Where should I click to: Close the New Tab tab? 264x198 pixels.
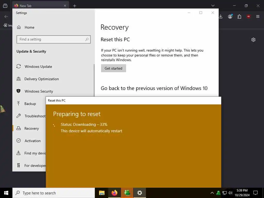click(65, 6)
